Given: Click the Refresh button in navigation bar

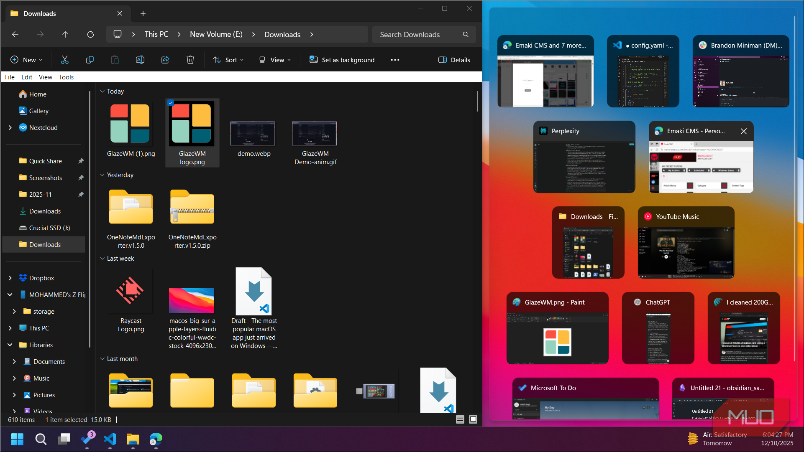Looking at the screenshot, I should point(90,35).
